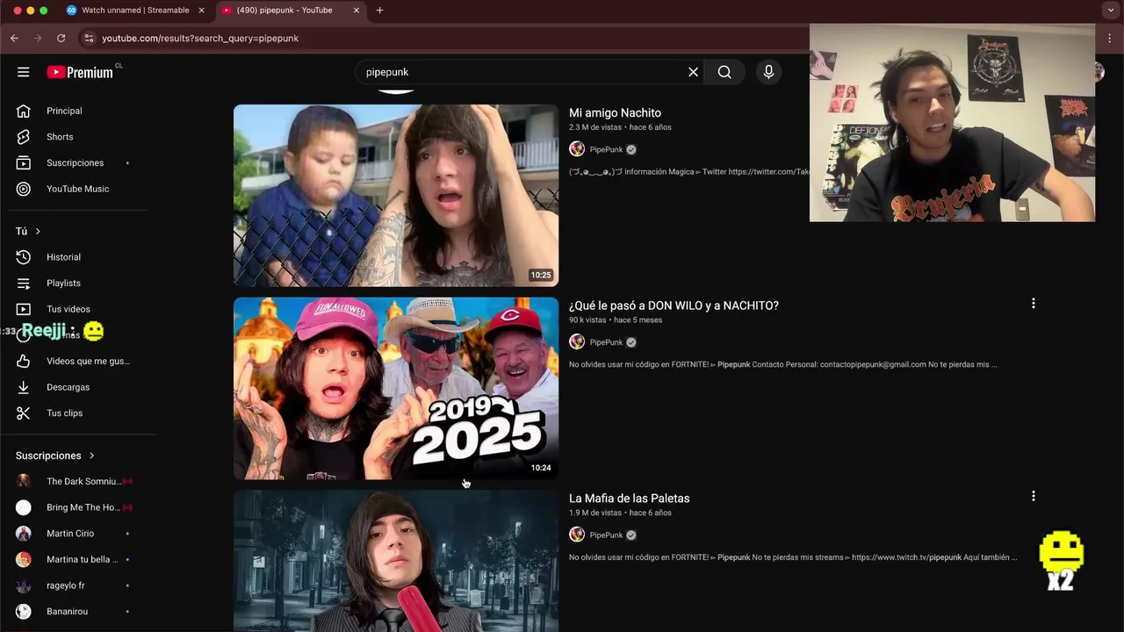Open more options for DON WILO video
1124x632 pixels.
point(1033,304)
